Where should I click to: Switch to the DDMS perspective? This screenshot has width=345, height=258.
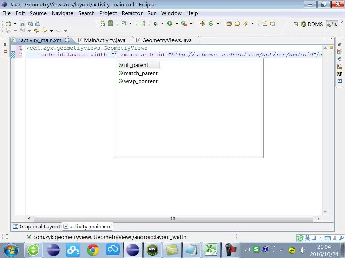click(312, 24)
